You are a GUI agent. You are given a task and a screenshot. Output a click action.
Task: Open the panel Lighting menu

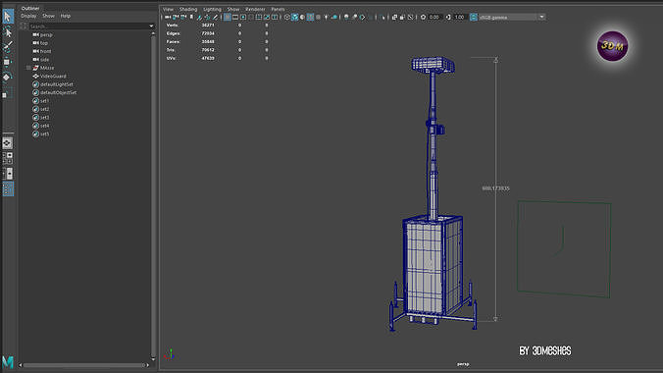point(212,9)
